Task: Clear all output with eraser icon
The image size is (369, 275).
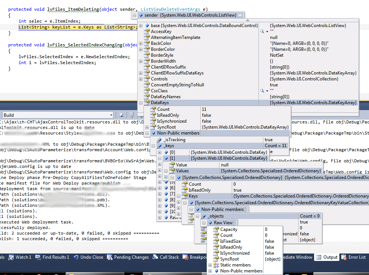Action: [121, 115]
